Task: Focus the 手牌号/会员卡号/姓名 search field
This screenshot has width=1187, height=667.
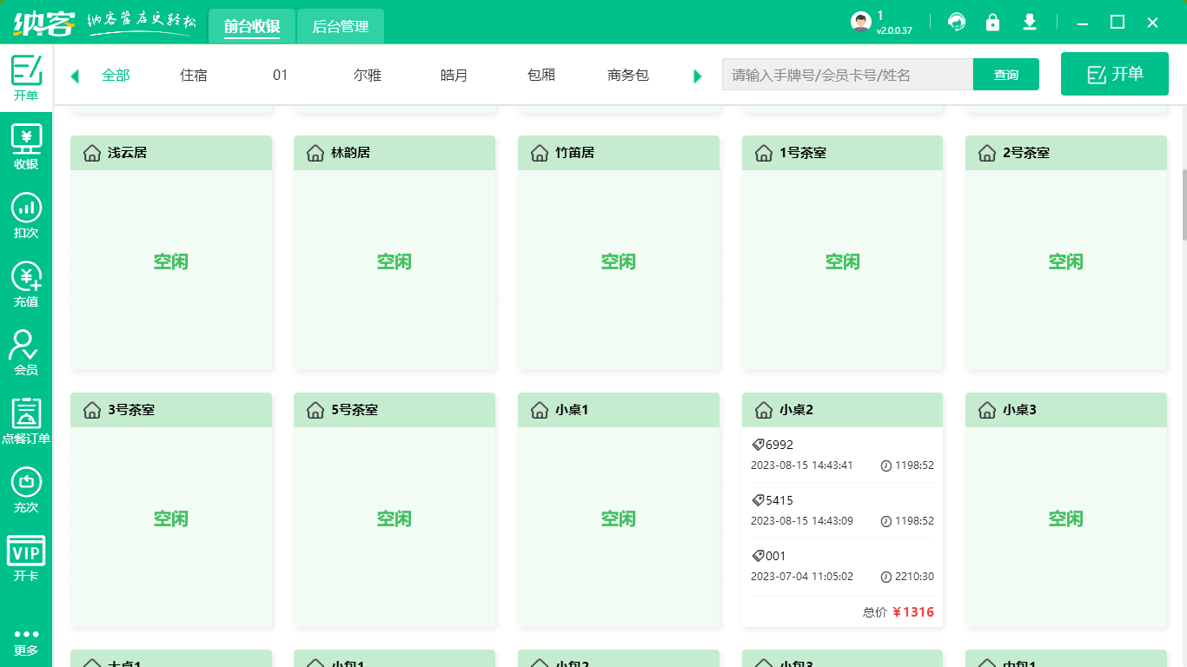Action: tap(847, 75)
